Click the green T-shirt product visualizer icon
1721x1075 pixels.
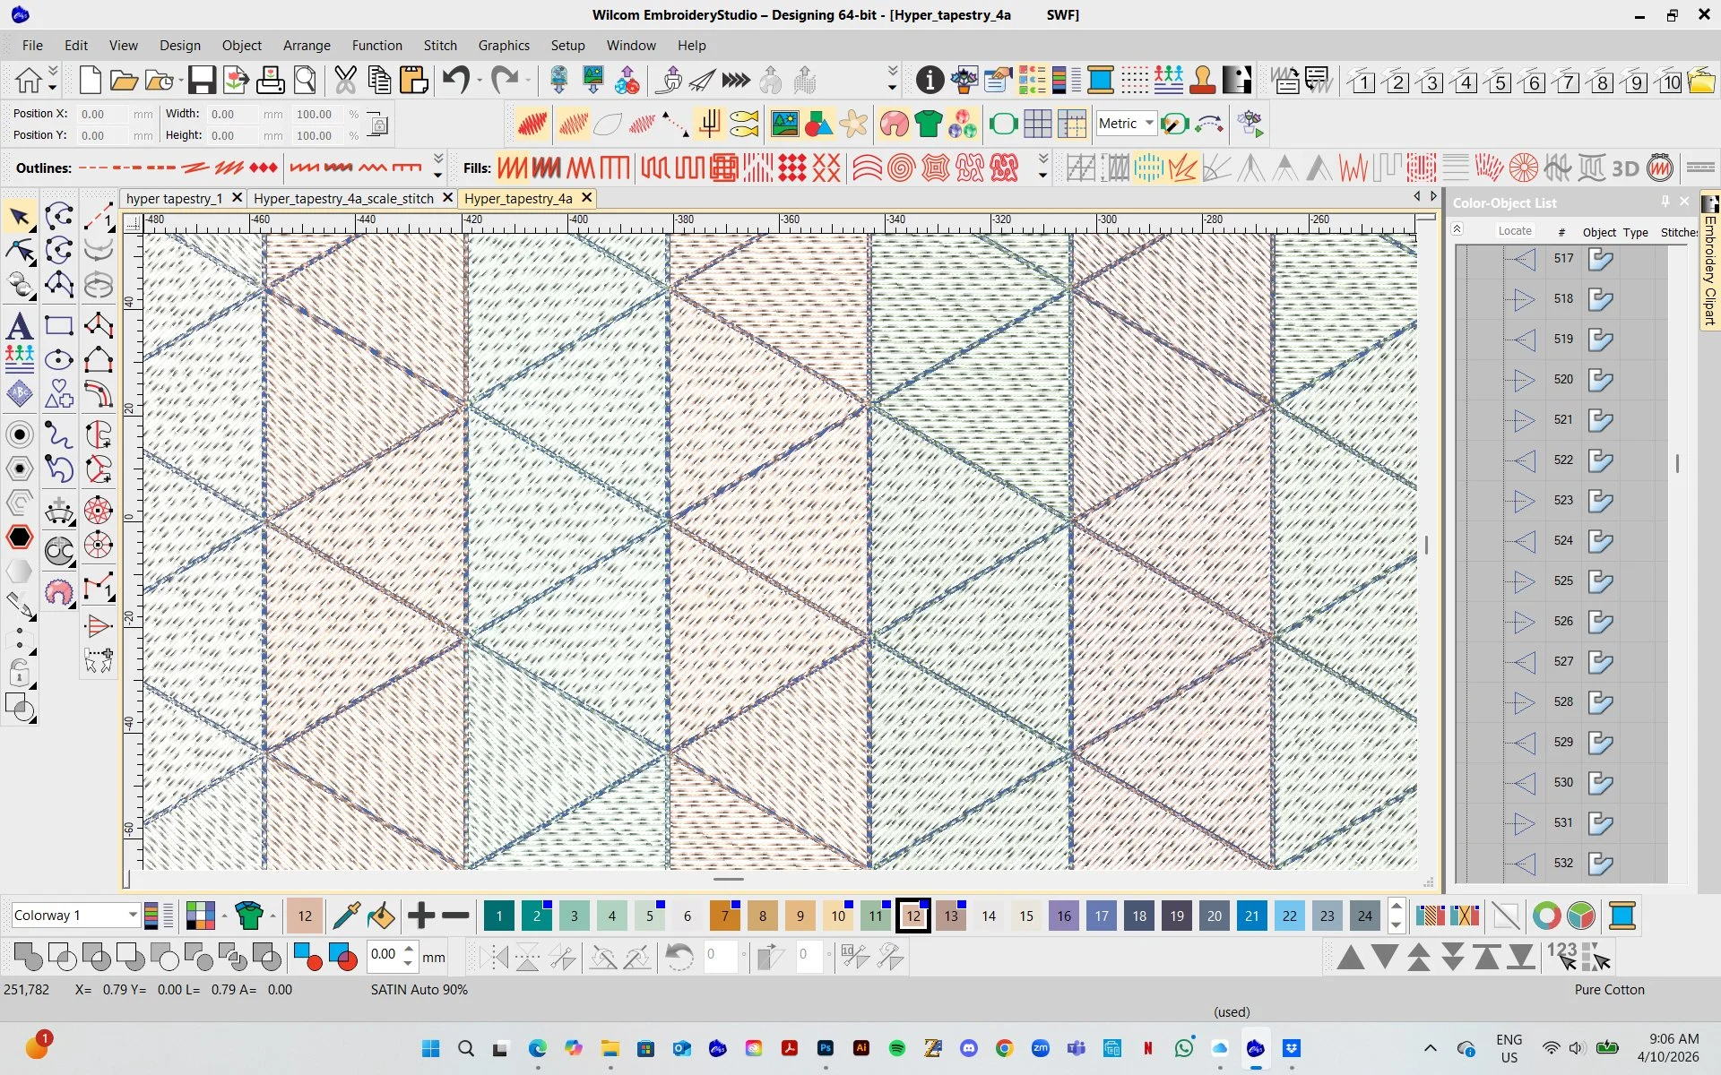tap(930, 123)
